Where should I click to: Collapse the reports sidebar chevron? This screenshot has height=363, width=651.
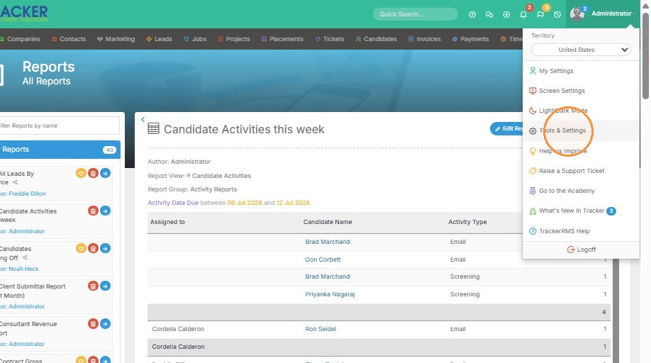click(143, 120)
